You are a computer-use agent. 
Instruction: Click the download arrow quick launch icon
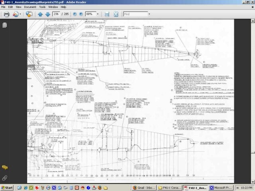pos(94,188)
